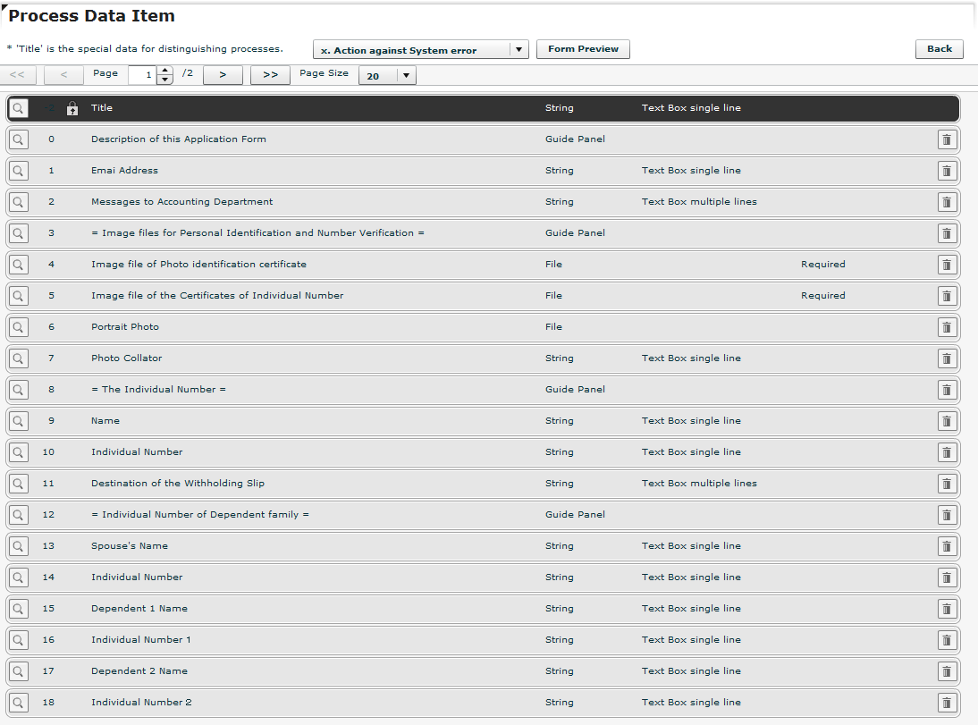This screenshot has height=725, width=978.
Task: Go to the next page with the > button
Action: click(x=222, y=75)
